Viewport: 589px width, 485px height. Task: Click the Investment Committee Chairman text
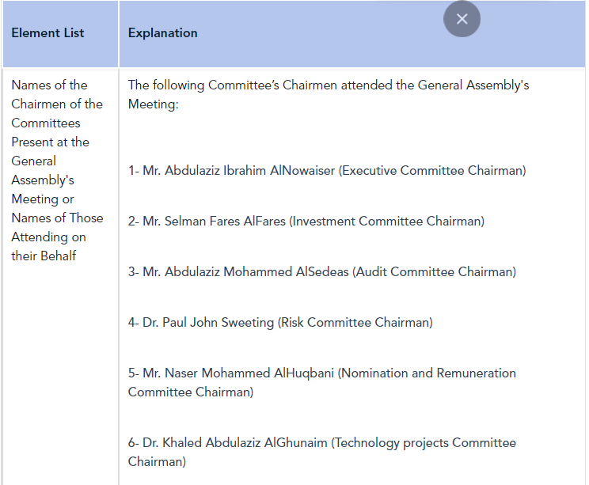(x=386, y=221)
